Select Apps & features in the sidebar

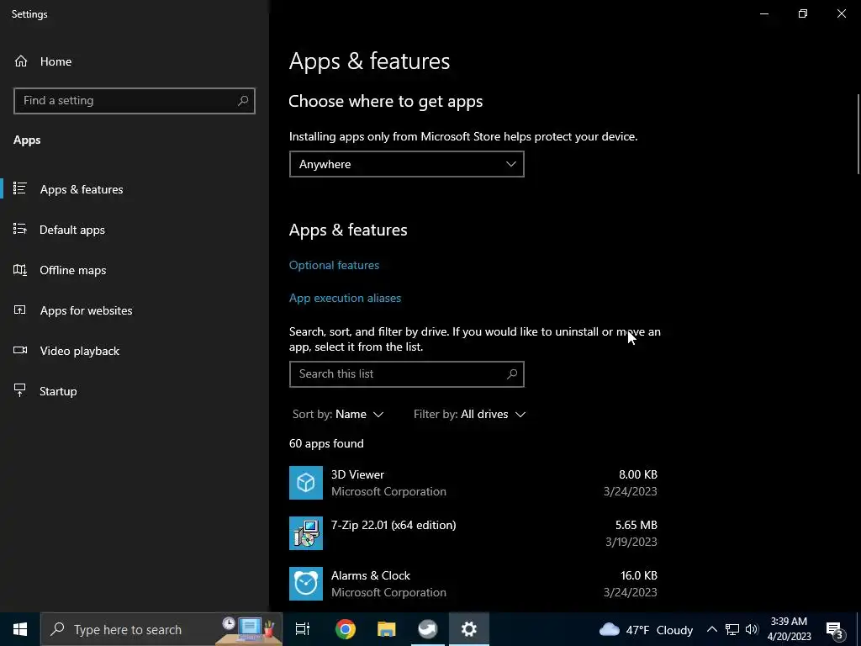tap(82, 189)
